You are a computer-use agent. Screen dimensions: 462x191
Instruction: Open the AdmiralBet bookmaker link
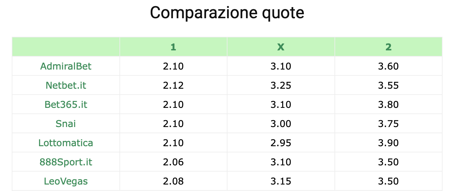pos(66,66)
